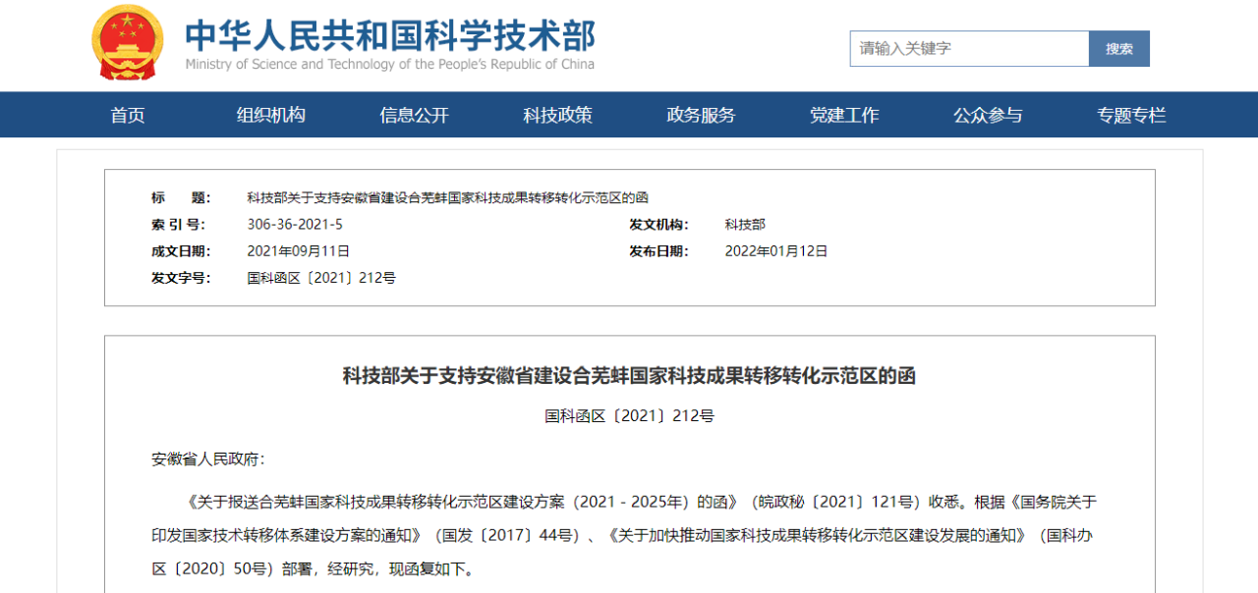The width and height of the screenshot is (1258, 593).
Task: Open the 科技政策 menu item
Action: coord(556,115)
